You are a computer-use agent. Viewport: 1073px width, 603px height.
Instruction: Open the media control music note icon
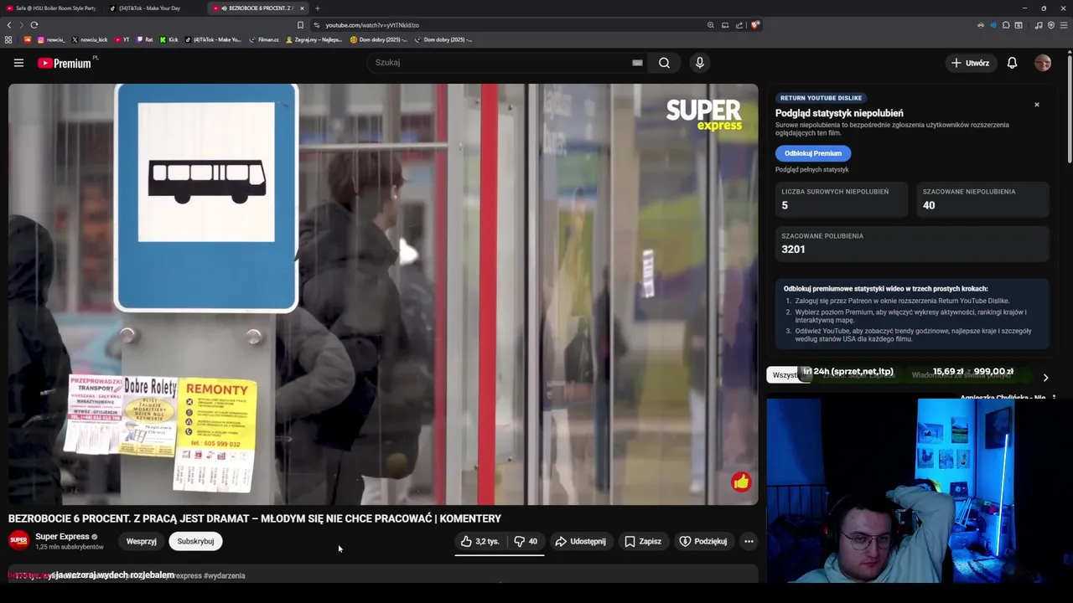[1039, 25]
